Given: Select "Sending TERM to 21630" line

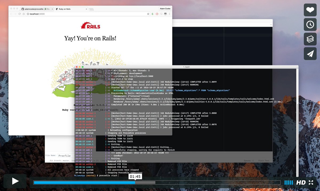Looking at the screenshot, I should (120, 136).
